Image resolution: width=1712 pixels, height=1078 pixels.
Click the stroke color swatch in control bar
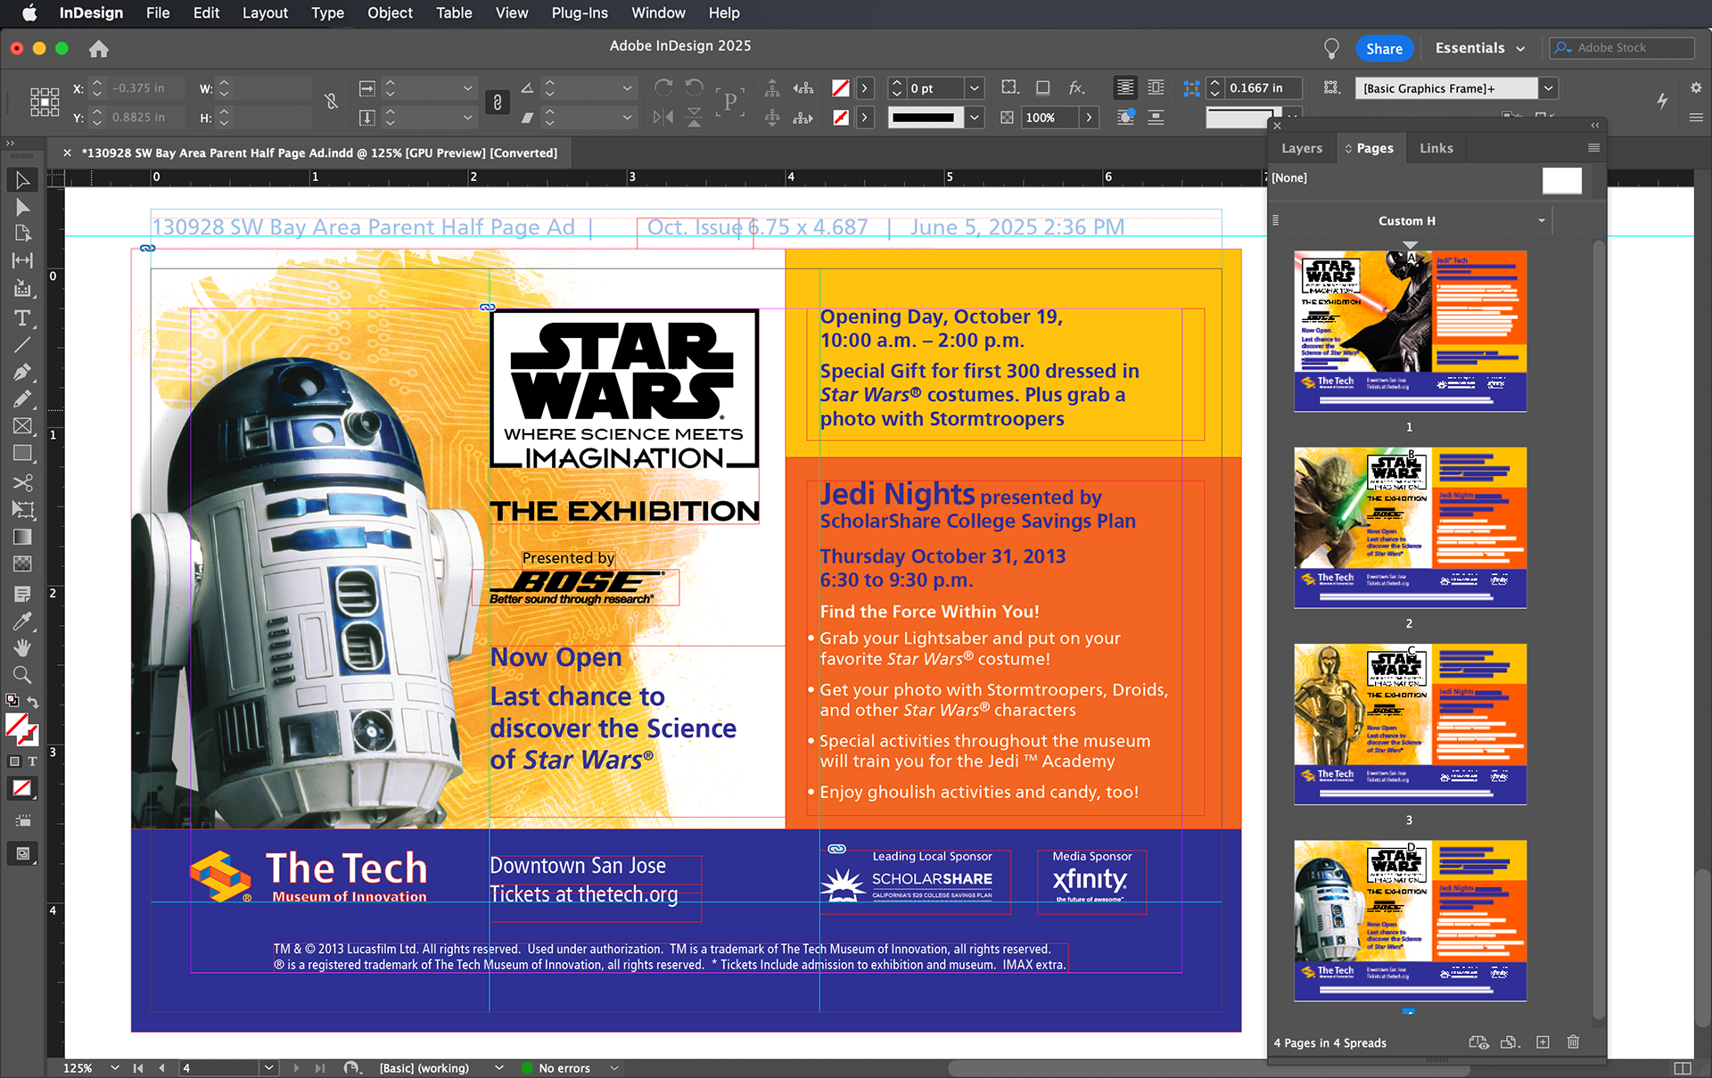[840, 117]
